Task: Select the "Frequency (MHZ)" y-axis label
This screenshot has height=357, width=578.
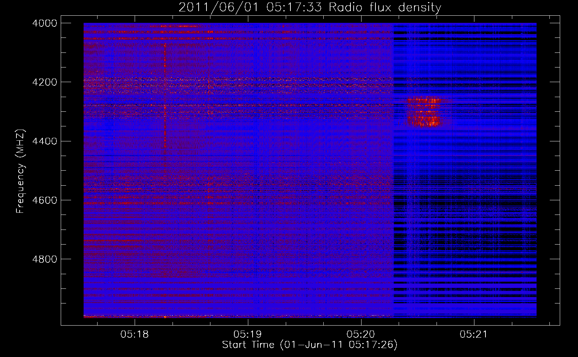Action: 21,171
